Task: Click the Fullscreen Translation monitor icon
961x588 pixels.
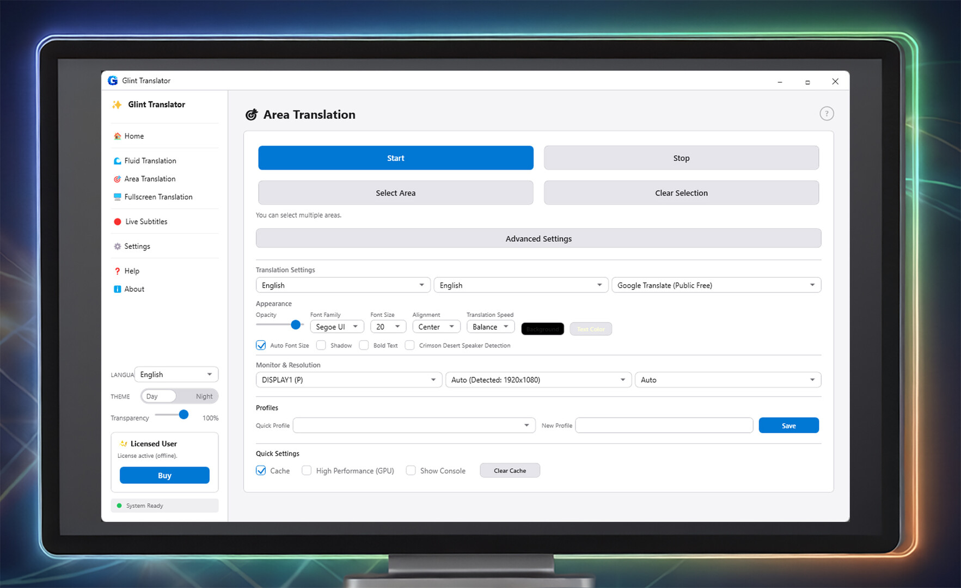Action: (x=117, y=197)
